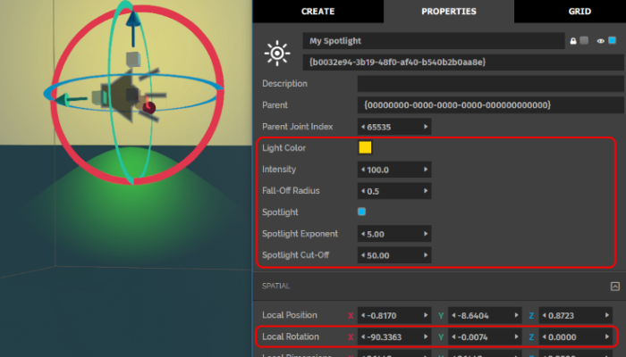Increase Fall-Off Radius with right arrow
This screenshot has width=626, height=357.
click(426, 191)
